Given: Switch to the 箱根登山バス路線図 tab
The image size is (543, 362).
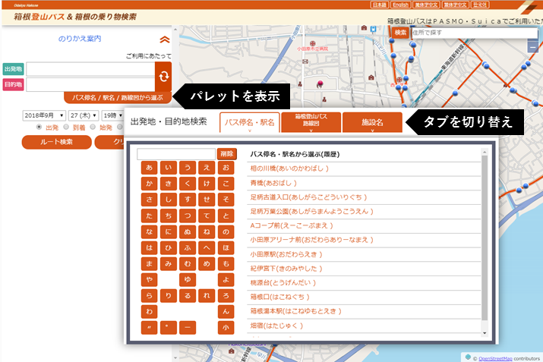Looking at the screenshot, I should point(311,122).
